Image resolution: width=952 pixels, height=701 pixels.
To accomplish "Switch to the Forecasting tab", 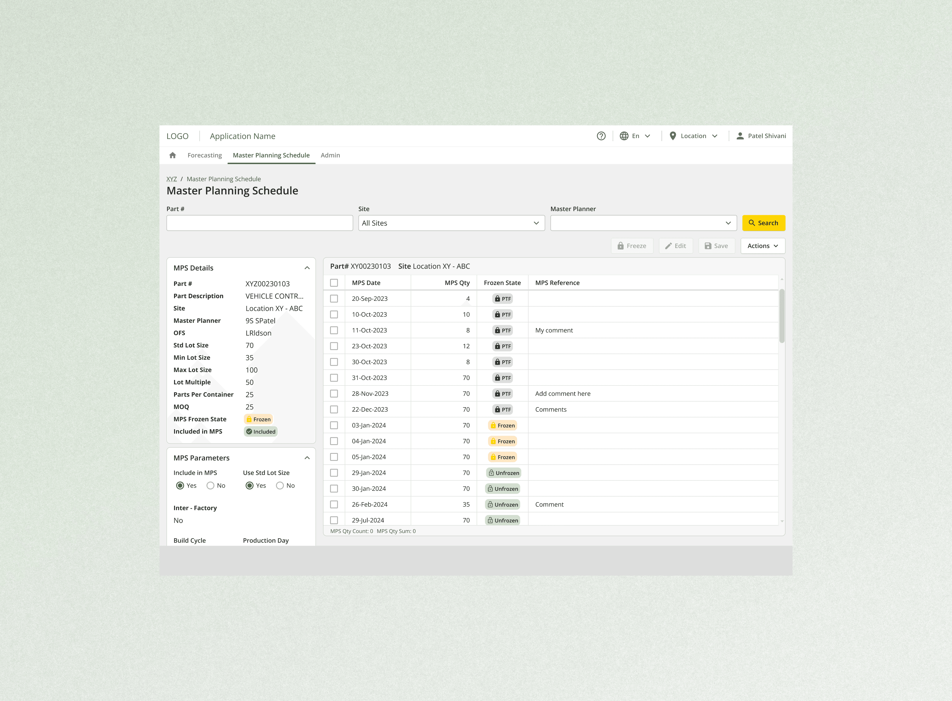I will tap(205, 155).
